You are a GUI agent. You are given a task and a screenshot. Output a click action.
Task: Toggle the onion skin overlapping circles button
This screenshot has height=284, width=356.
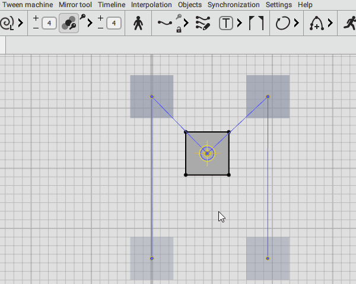coord(69,24)
